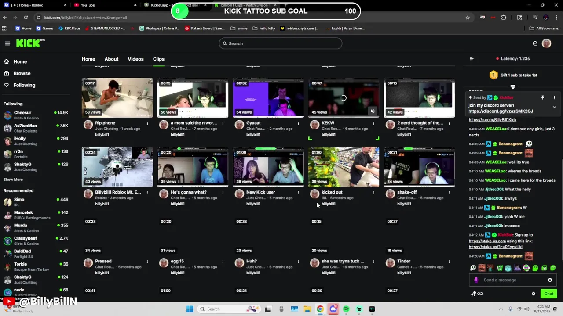
Task: Toggle the gift leaderboard expander below Gift 1 sub
Action: [x=513, y=87]
